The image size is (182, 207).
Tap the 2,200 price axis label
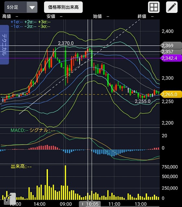(x=168, y=123)
